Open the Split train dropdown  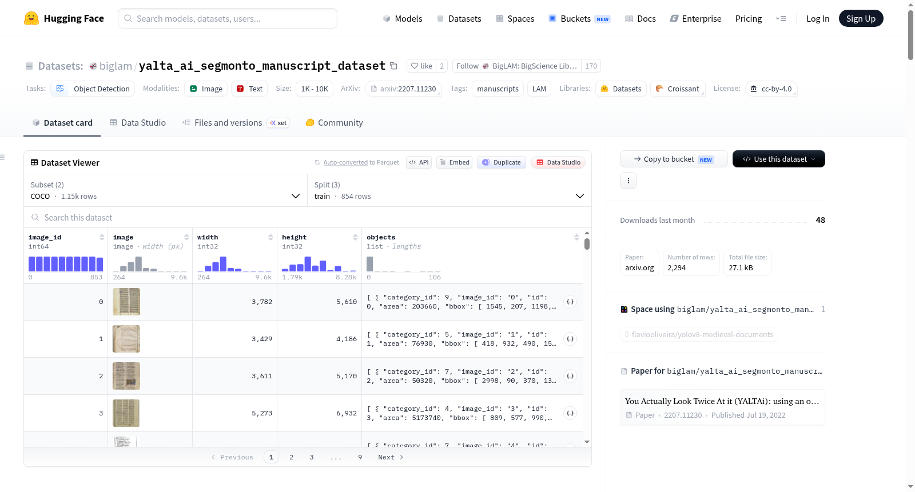[449, 190]
